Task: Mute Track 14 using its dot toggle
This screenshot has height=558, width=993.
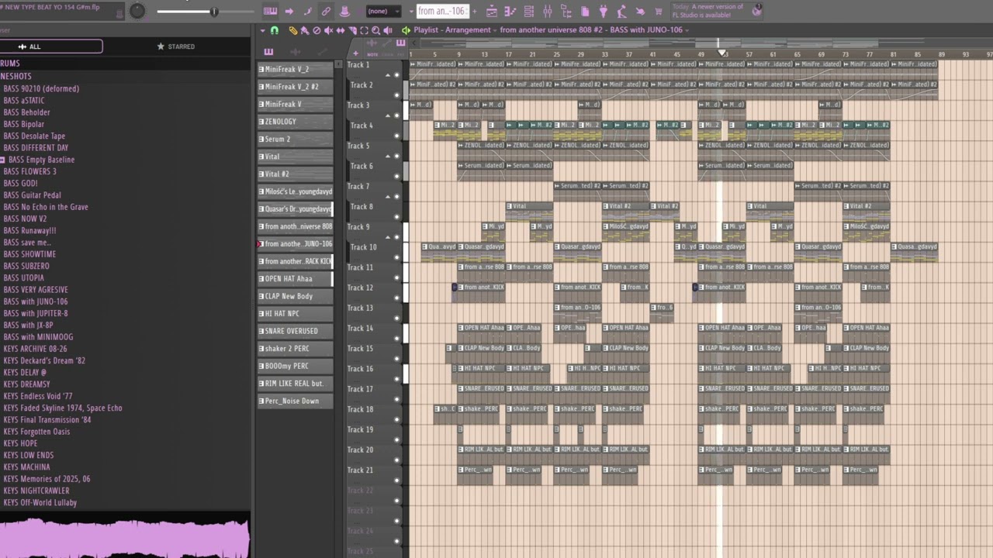Action: (396, 338)
